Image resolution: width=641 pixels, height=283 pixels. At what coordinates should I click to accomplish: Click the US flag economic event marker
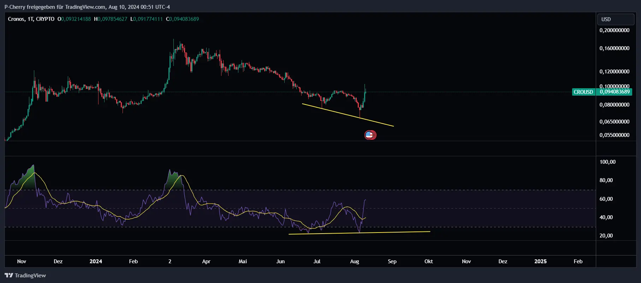coord(369,135)
